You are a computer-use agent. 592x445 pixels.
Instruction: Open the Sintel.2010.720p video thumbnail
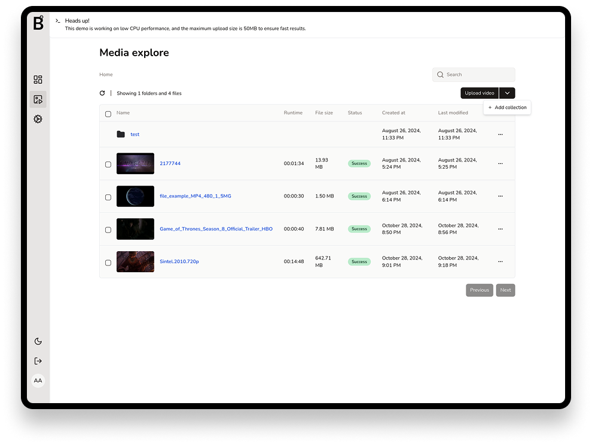(x=135, y=261)
